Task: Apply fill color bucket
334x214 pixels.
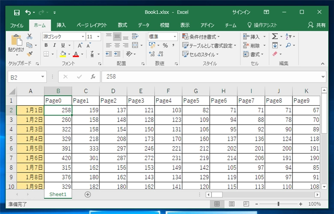Action: point(63,54)
